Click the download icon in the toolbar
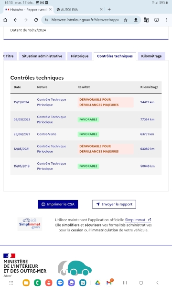The height and width of the screenshot is (288, 172). (x=136, y=20)
